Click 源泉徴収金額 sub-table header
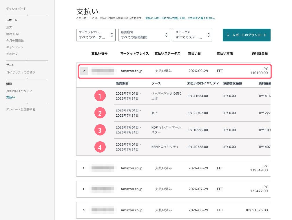292x220 pixels. [x=232, y=83]
